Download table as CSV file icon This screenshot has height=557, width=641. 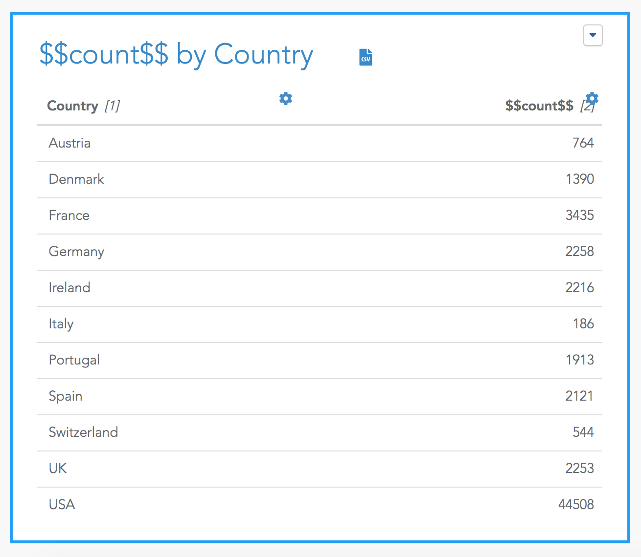[366, 57]
